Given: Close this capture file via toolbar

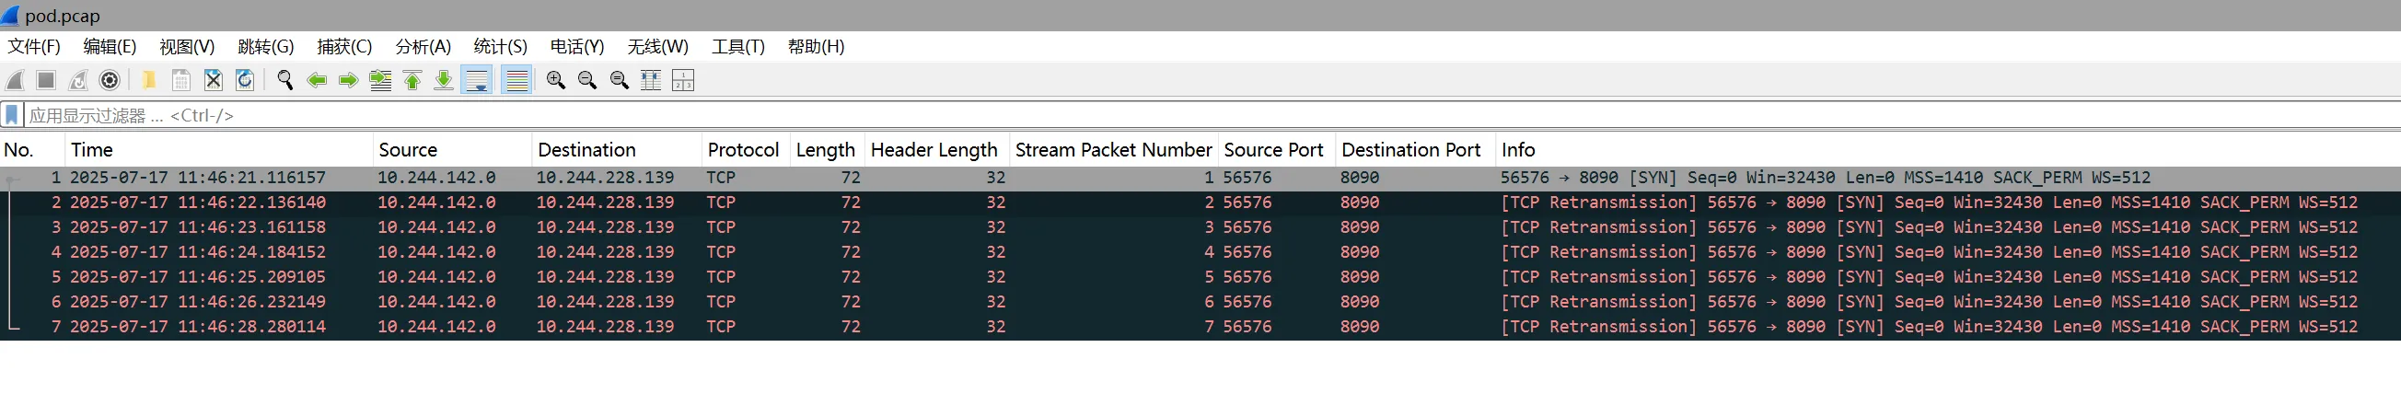Looking at the screenshot, I should click(x=214, y=80).
